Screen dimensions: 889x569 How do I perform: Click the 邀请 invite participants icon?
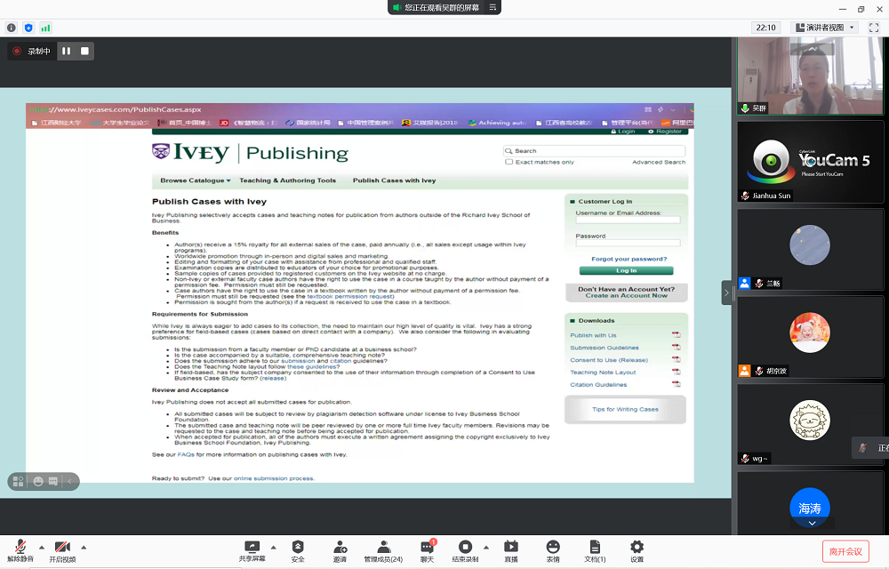(340, 550)
